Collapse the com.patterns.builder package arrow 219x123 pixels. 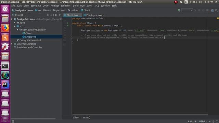coord(17,30)
